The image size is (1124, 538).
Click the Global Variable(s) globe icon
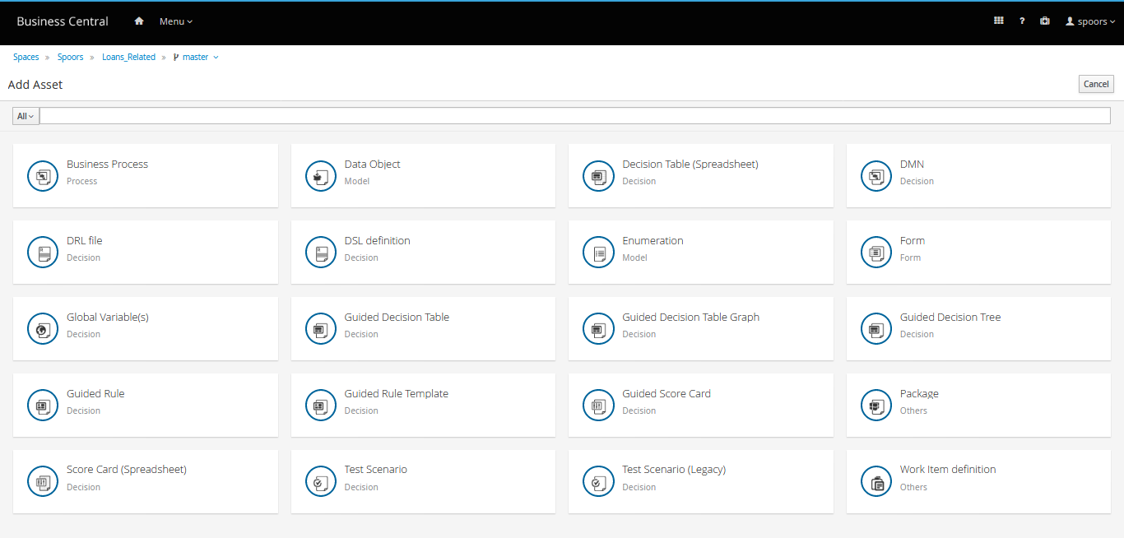[x=43, y=329]
